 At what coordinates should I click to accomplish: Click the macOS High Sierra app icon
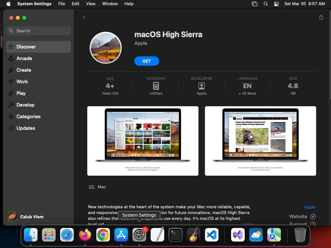point(106,48)
